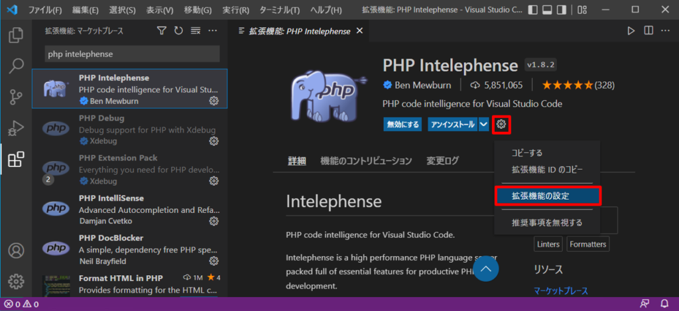Click the アンインストール button
This screenshot has width=679, height=311.
452,124
